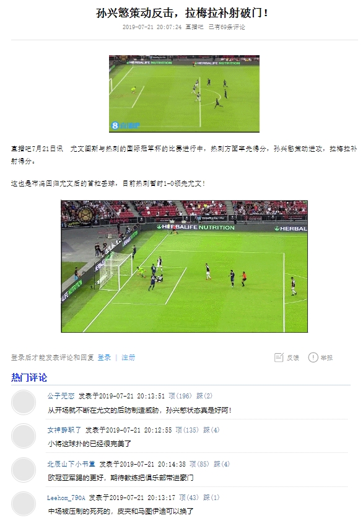
Task: Open the large goal GIF image
Action: pos(185,266)
